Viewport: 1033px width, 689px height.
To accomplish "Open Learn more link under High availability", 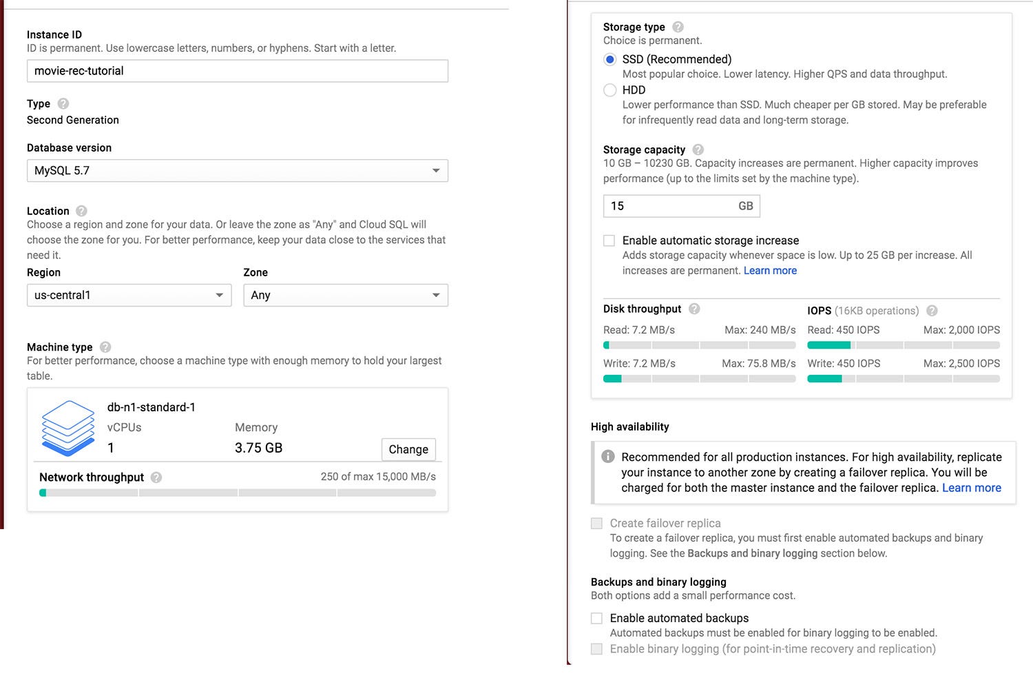I will point(972,488).
